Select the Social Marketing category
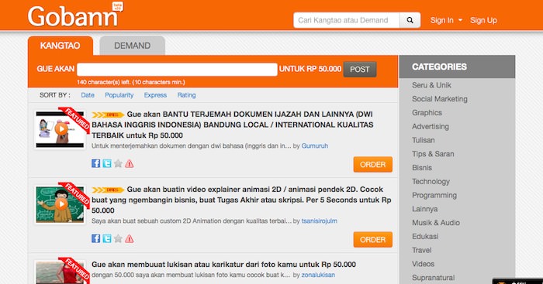The height and width of the screenshot is (284, 543). tap(440, 99)
